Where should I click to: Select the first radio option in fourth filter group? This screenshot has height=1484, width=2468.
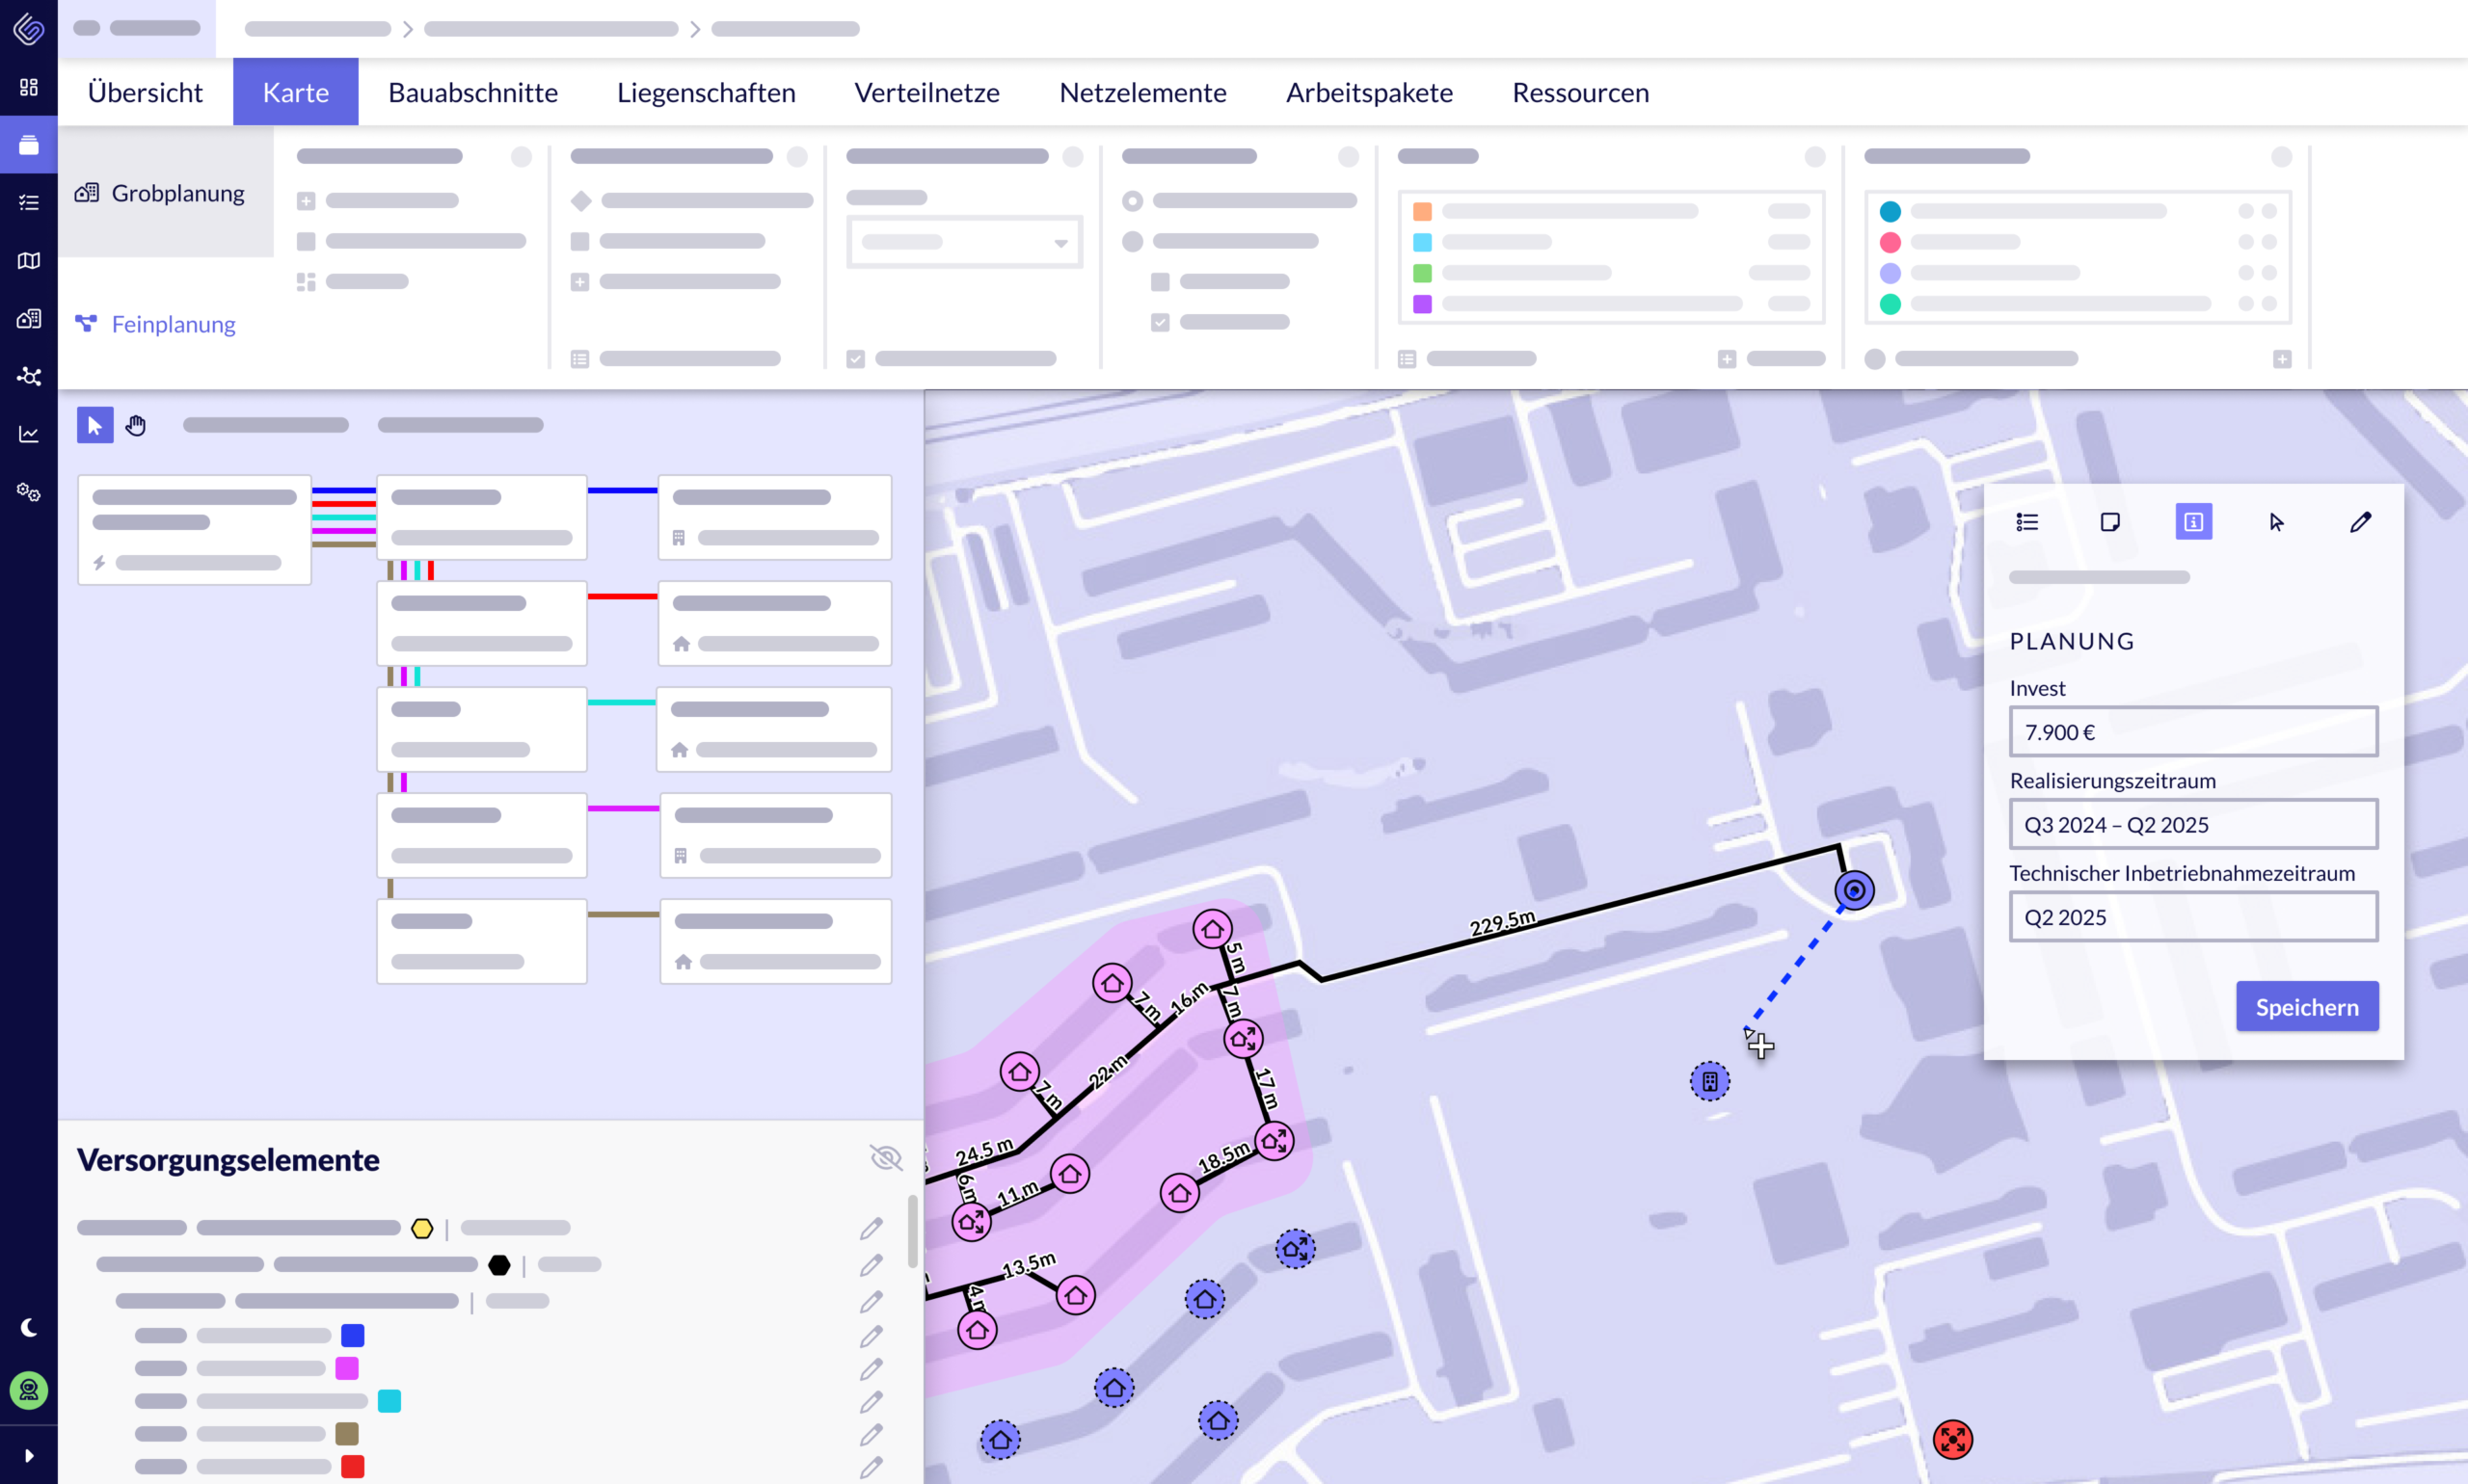point(1132,201)
